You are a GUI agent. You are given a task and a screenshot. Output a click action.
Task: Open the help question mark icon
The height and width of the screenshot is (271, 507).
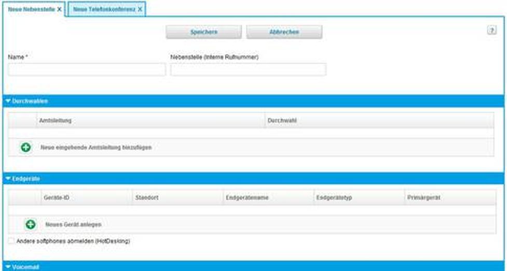[x=492, y=31]
